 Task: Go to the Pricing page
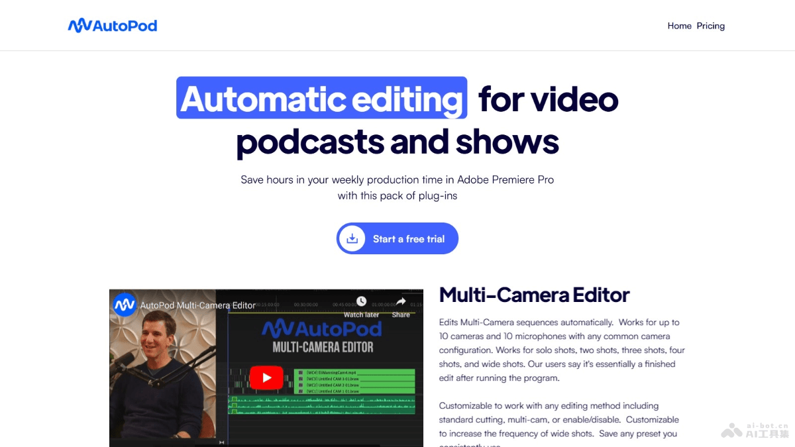[x=710, y=26]
